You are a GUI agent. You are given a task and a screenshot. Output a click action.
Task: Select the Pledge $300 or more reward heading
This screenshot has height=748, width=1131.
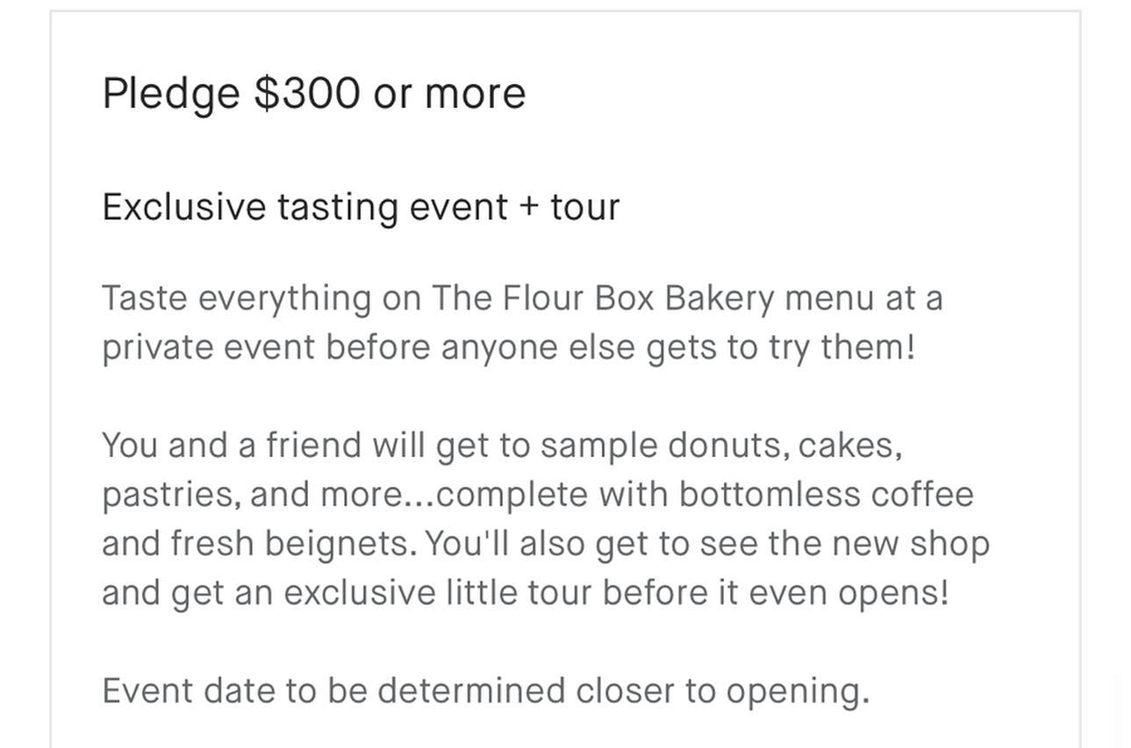[x=313, y=93]
